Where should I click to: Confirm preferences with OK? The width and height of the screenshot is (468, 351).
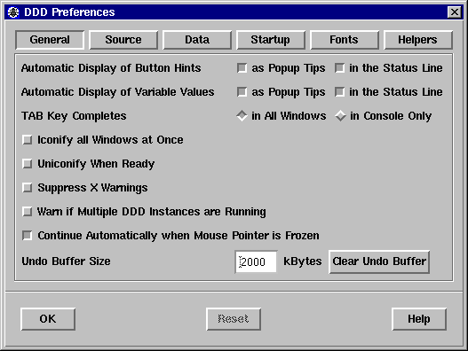pyautogui.click(x=48, y=319)
